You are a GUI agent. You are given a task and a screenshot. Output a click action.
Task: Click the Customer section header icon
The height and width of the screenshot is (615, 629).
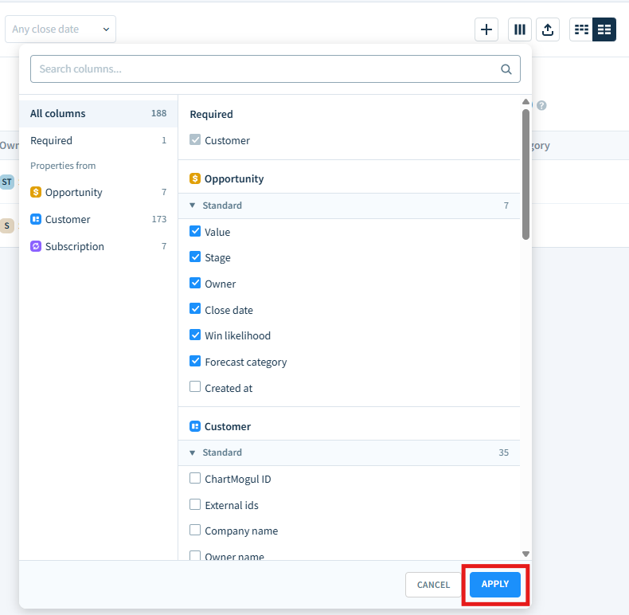(195, 426)
